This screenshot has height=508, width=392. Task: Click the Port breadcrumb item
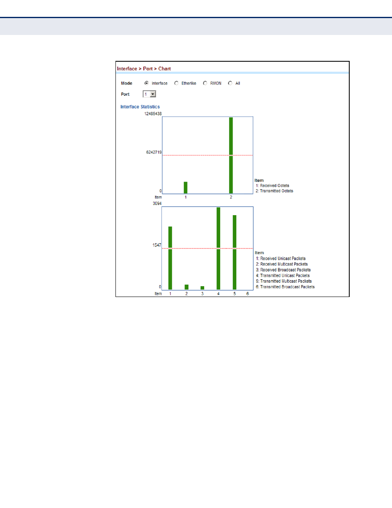[x=148, y=69]
